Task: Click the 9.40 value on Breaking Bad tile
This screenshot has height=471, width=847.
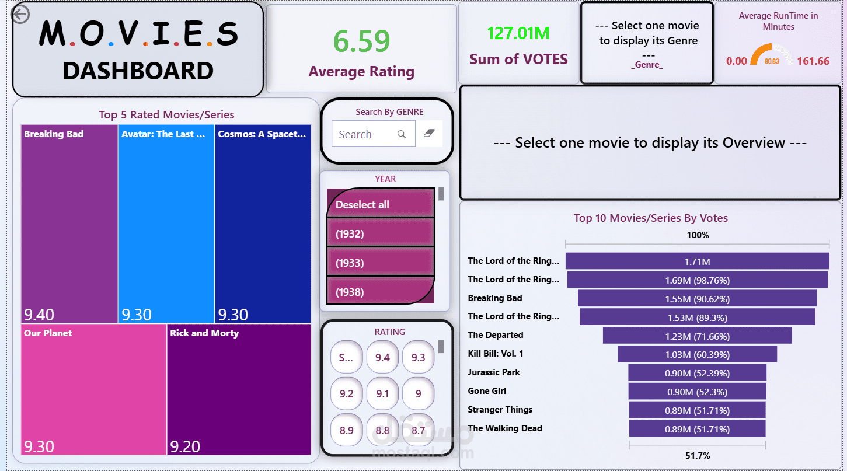Action: (39, 315)
